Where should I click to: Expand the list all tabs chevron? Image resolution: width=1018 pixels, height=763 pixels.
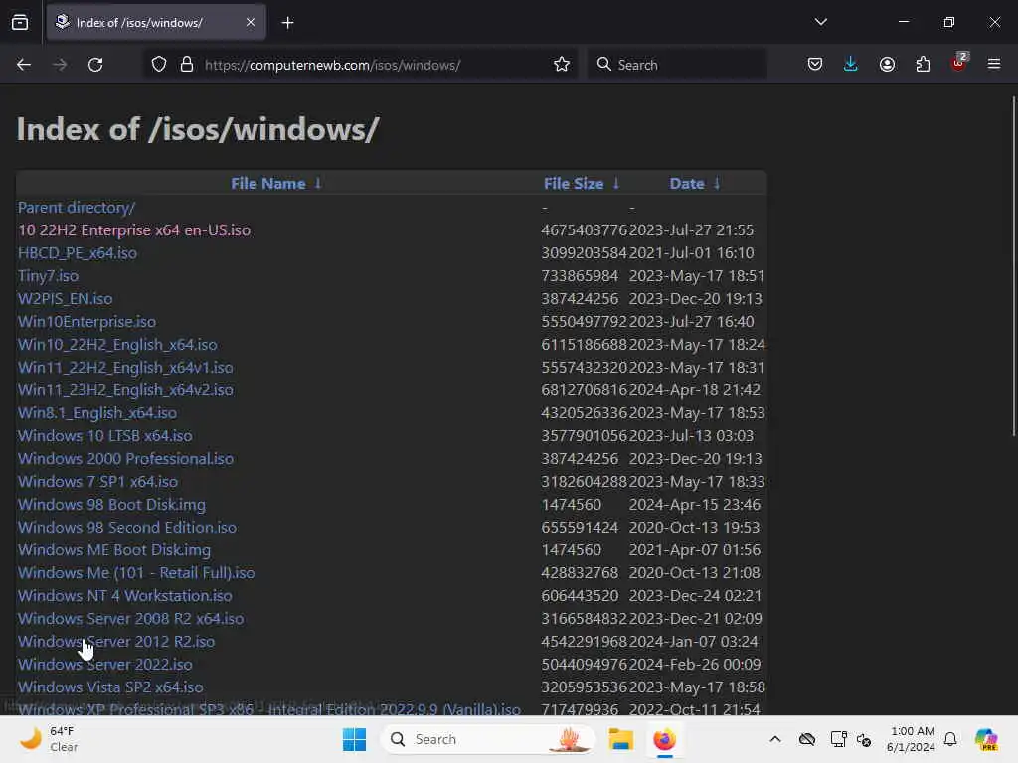[820, 22]
